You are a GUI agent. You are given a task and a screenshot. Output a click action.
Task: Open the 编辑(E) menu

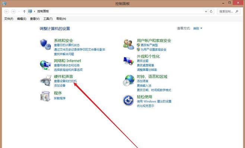point(22,19)
